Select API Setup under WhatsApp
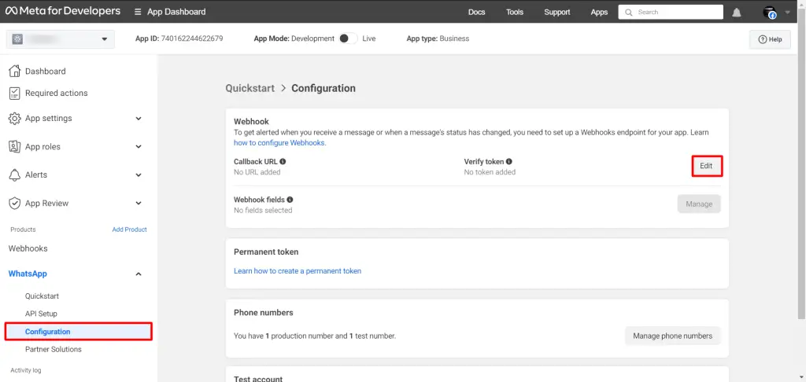Image resolution: width=806 pixels, height=382 pixels. click(41, 314)
